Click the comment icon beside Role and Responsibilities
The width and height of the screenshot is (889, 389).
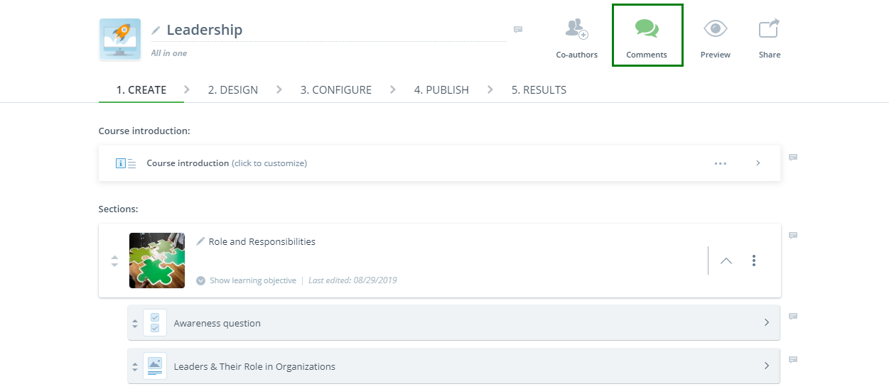coord(793,236)
